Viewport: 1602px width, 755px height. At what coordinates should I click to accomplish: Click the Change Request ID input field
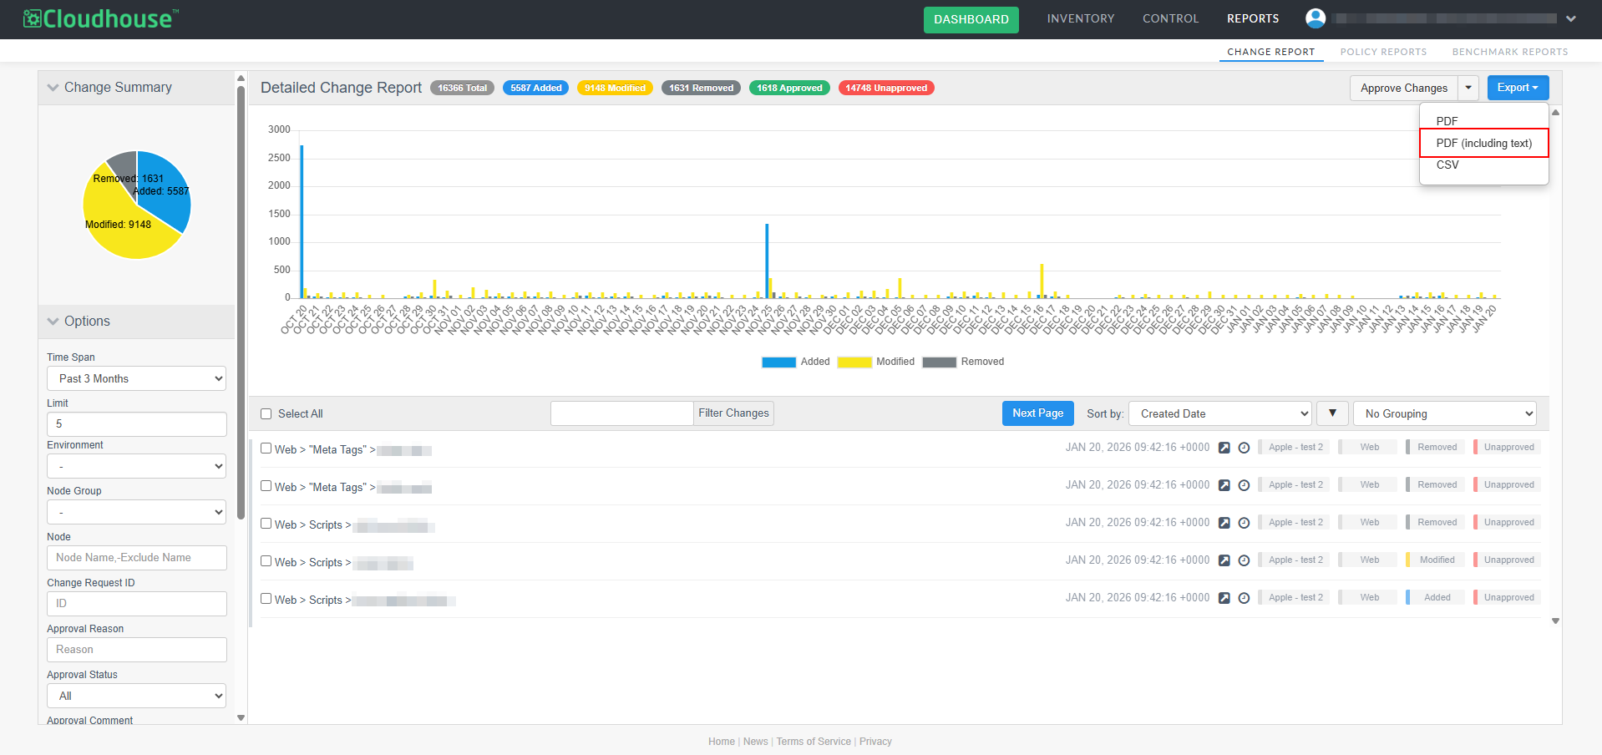(137, 604)
